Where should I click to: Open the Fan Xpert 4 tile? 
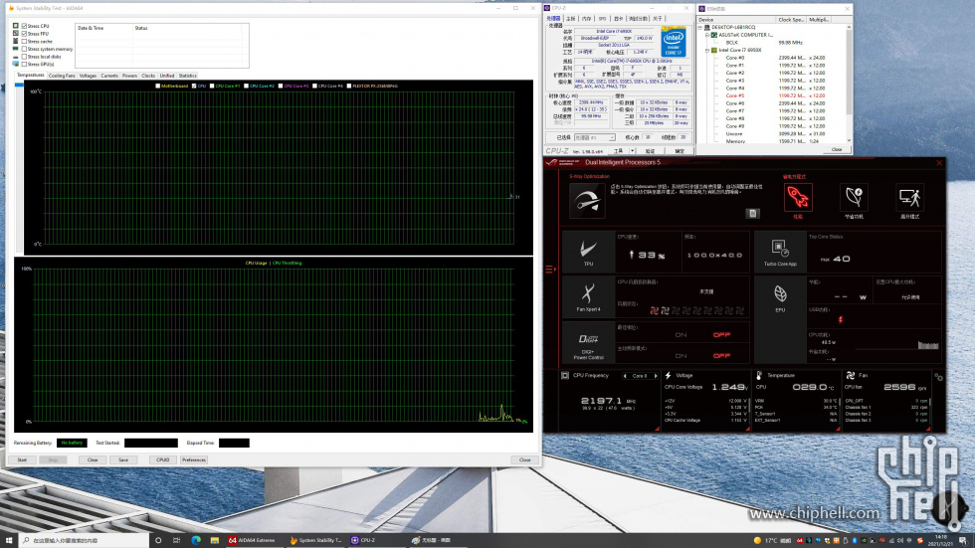pos(588,297)
